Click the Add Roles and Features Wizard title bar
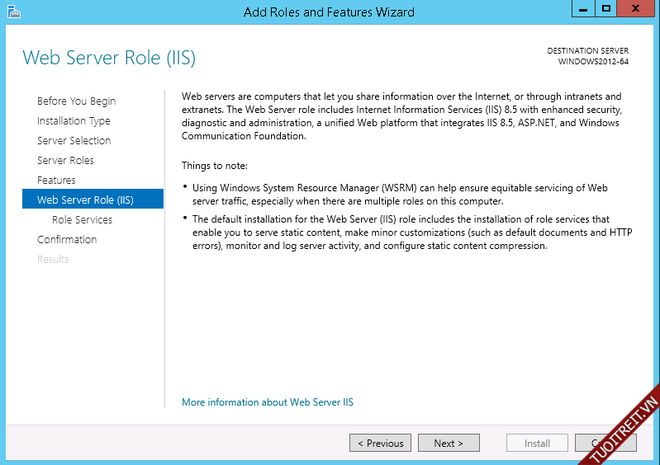660x465 pixels. coord(329,12)
